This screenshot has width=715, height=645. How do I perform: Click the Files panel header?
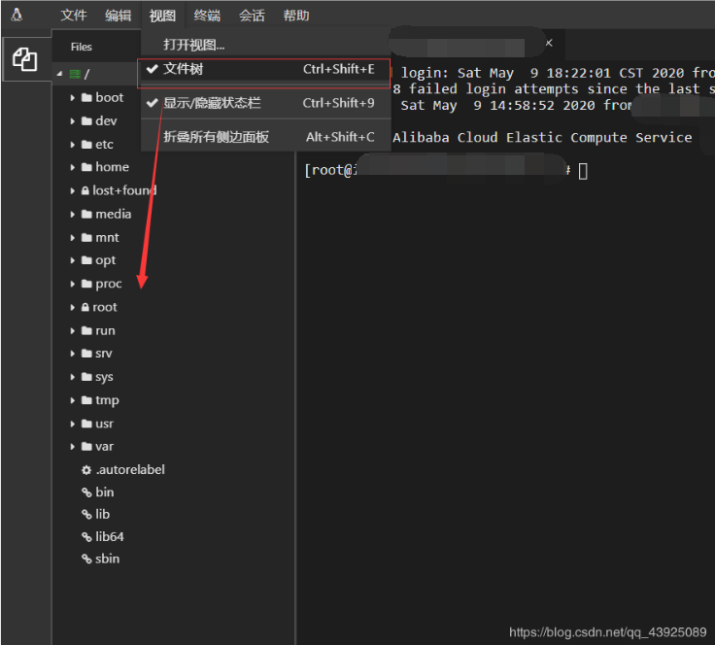(82, 47)
